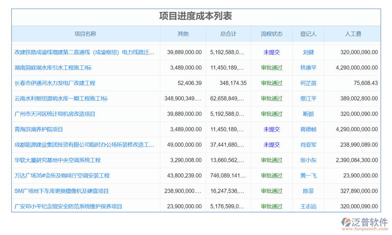Click registrant name 林康平
Screen dimensions: 392x235
[x=308, y=68]
